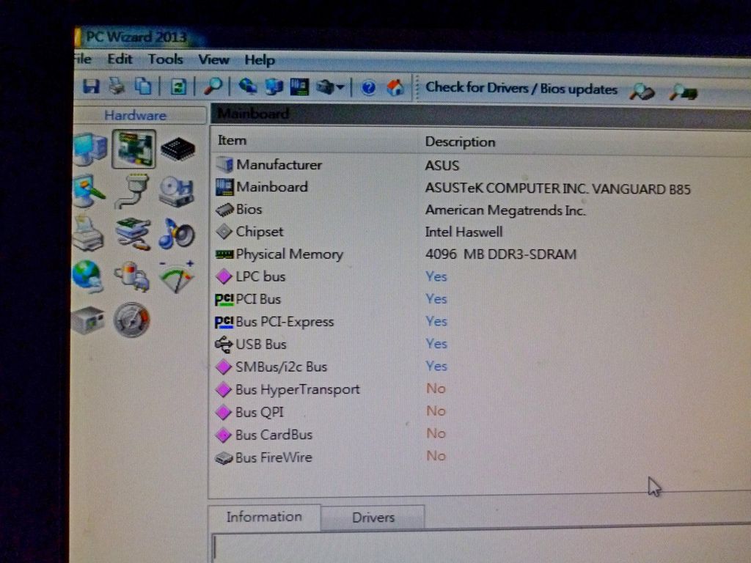Click the ASUSTeK COMPUTER INC. VANGUARD B85 value
Viewport: 751px width, 563px height.
click(x=558, y=188)
